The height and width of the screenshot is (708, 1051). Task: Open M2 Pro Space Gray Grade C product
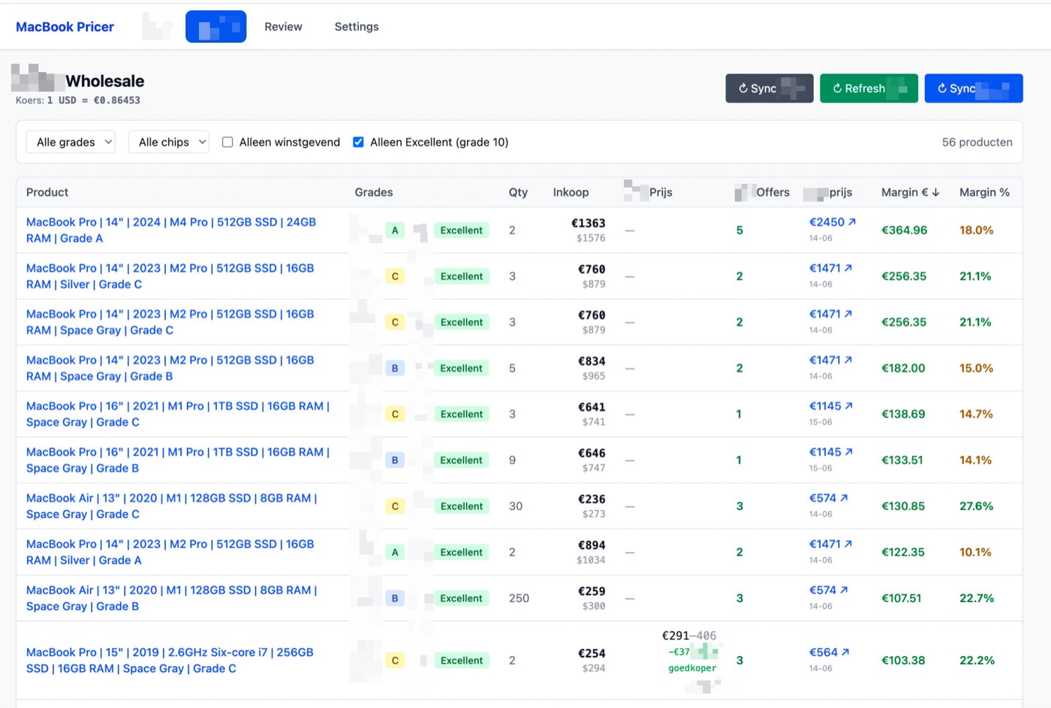point(170,322)
